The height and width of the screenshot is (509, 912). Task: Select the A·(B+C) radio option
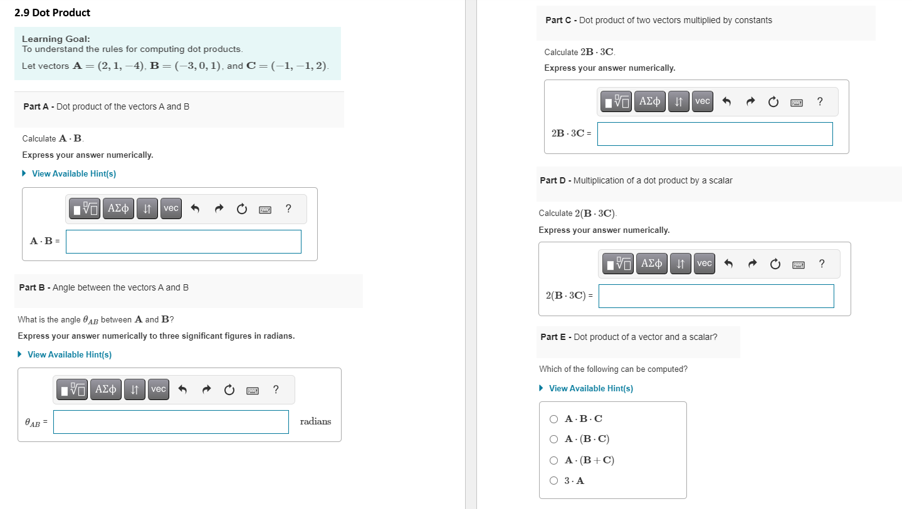[x=553, y=460]
